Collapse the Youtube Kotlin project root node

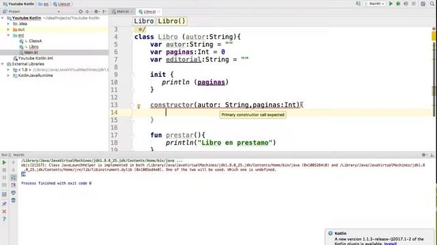pyautogui.click(x=3, y=18)
